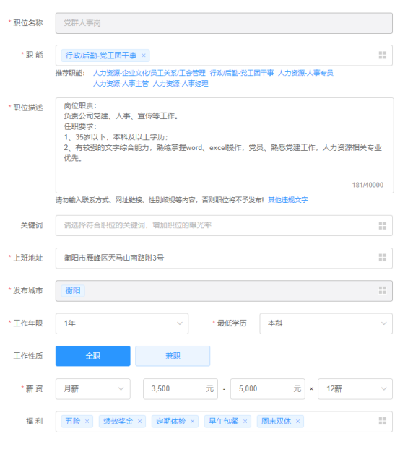This screenshot has height=449, width=400.
Task: Choose recommended function 人力资源-人事专员
Action: point(305,73)
